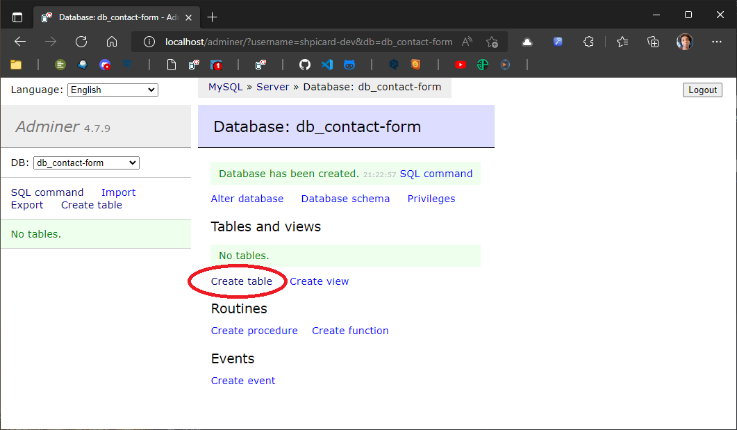
Task: Click Create table under Tables and views
Action: 242,281
